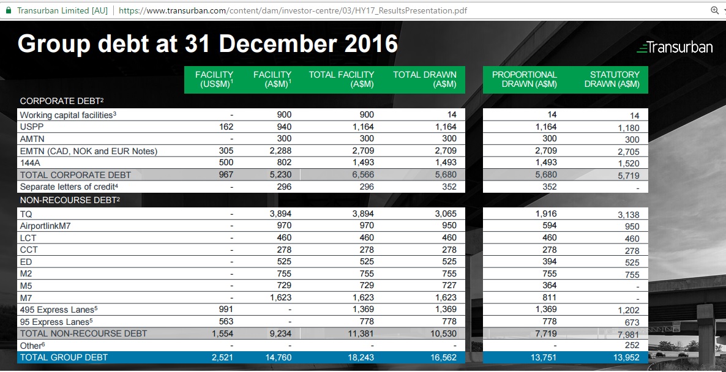Click the Transurban logo on the slide
This screenshot has height=372, width=726.
[x=674, y=46]
